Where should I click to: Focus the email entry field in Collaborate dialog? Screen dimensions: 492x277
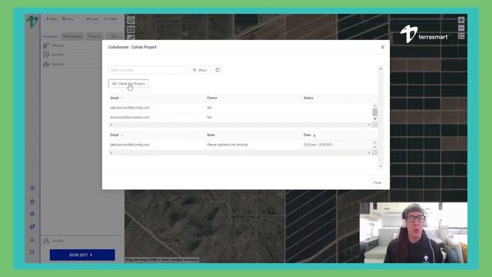pyautogui.click(x=147, y=70)
